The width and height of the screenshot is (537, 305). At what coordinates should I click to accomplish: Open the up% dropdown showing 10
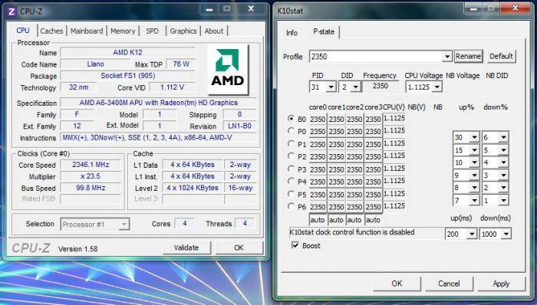pos(474,162)
